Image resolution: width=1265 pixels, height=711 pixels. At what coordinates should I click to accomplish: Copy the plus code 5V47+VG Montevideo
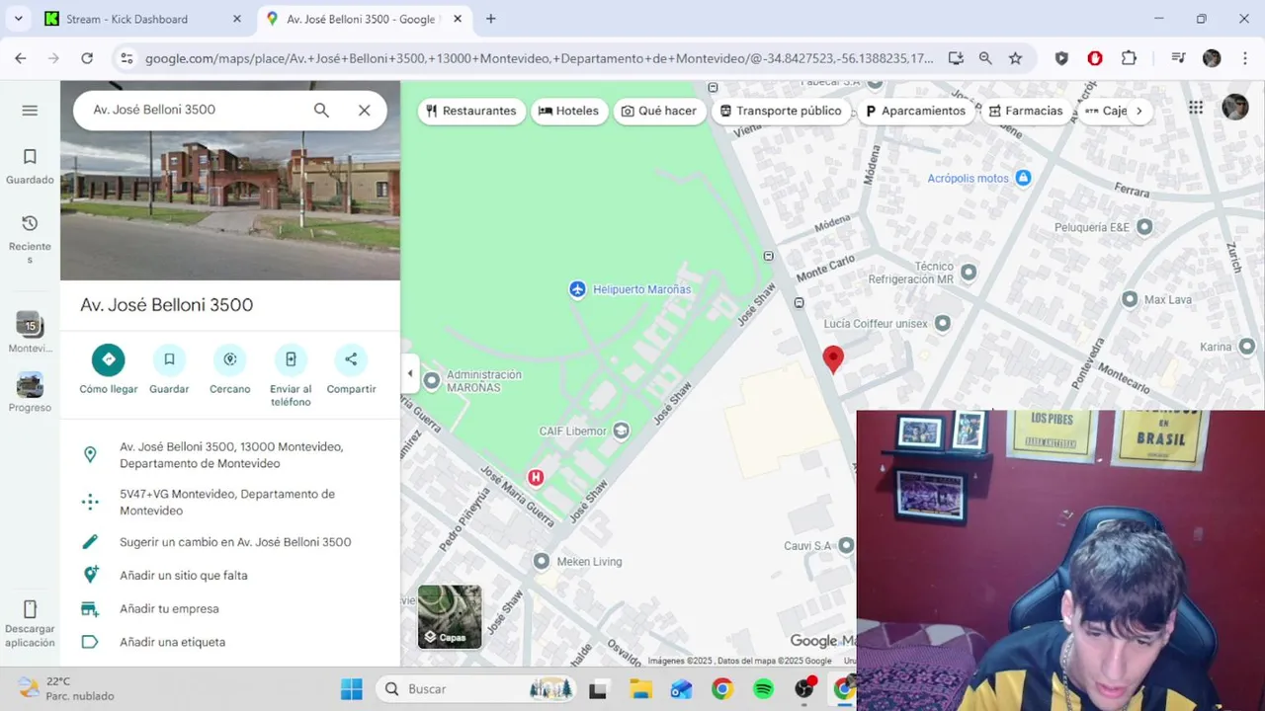point(230,502)
